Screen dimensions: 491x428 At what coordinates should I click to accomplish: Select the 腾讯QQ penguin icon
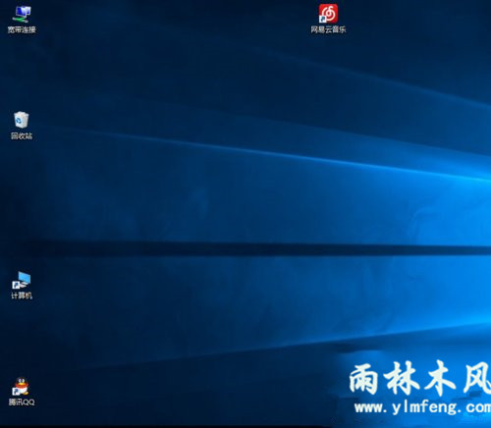click(21, 387)
